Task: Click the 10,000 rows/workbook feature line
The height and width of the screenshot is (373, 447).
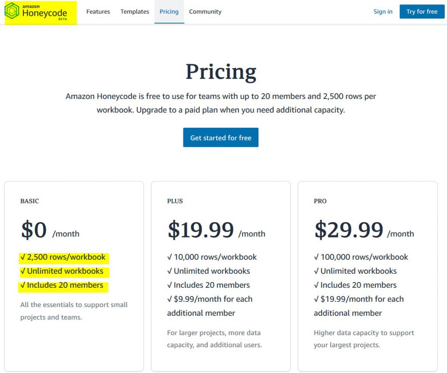Action: coord(212,257)
